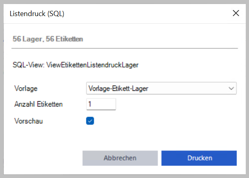The image size is (249, 178).
Task: Click the 56 Lager, 56 Etiketten heading
Action: click(x=48, y=39)
